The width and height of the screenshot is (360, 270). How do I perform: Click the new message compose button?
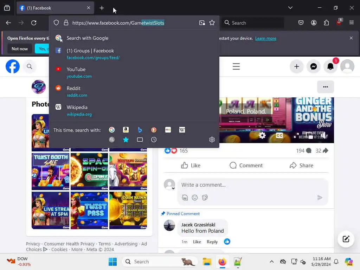pos(346,239)
